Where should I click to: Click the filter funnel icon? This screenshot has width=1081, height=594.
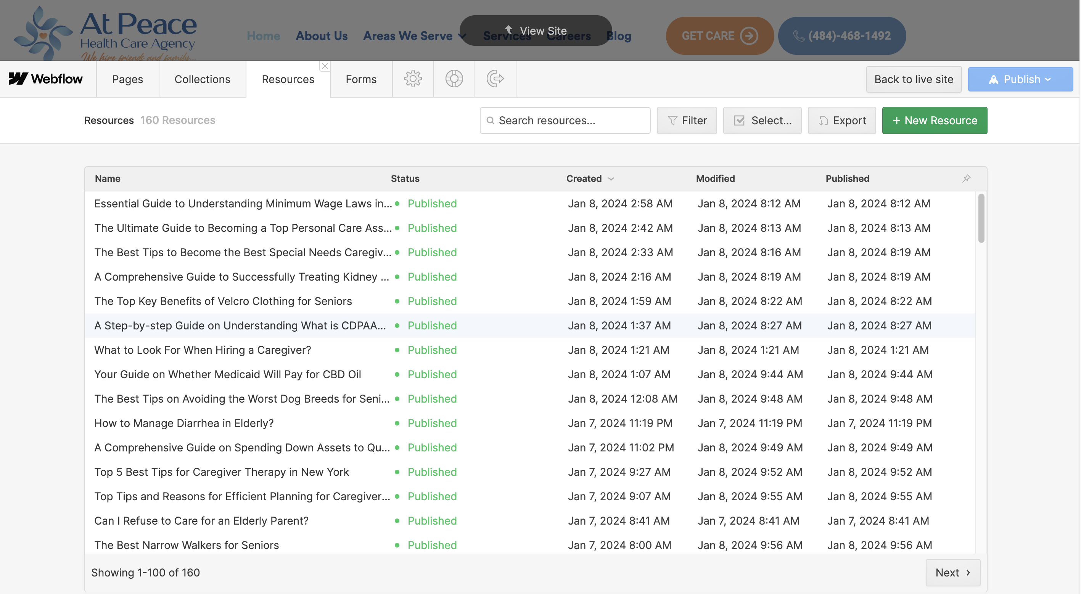click(x=672, y=121)
